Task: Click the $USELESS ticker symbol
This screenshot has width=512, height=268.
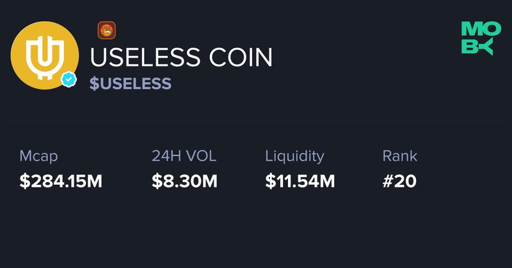Action: point(131,84)
